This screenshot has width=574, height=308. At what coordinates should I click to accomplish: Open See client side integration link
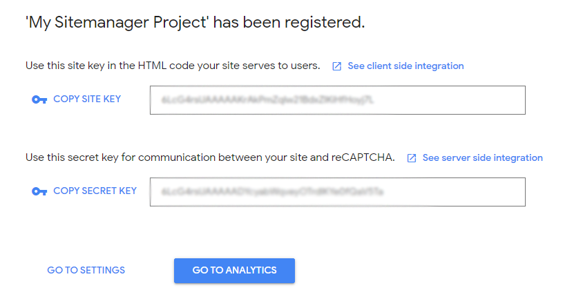point(405,66)
